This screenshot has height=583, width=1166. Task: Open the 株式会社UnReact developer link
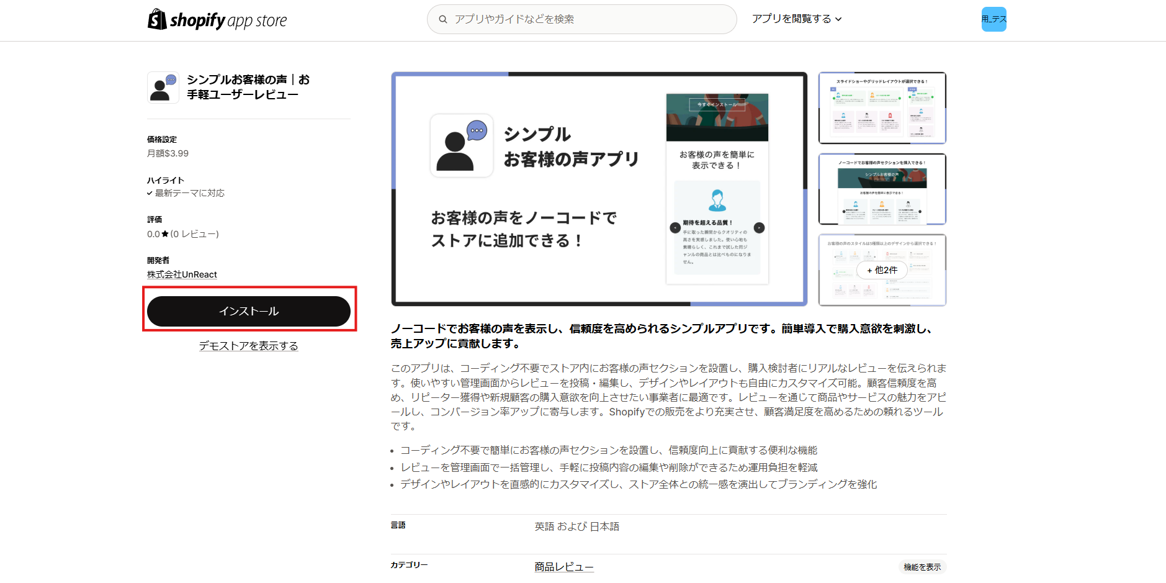(182, 274)
